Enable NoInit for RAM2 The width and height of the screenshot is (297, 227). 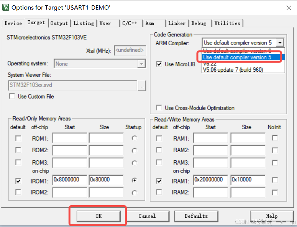[x=275, y=150]
